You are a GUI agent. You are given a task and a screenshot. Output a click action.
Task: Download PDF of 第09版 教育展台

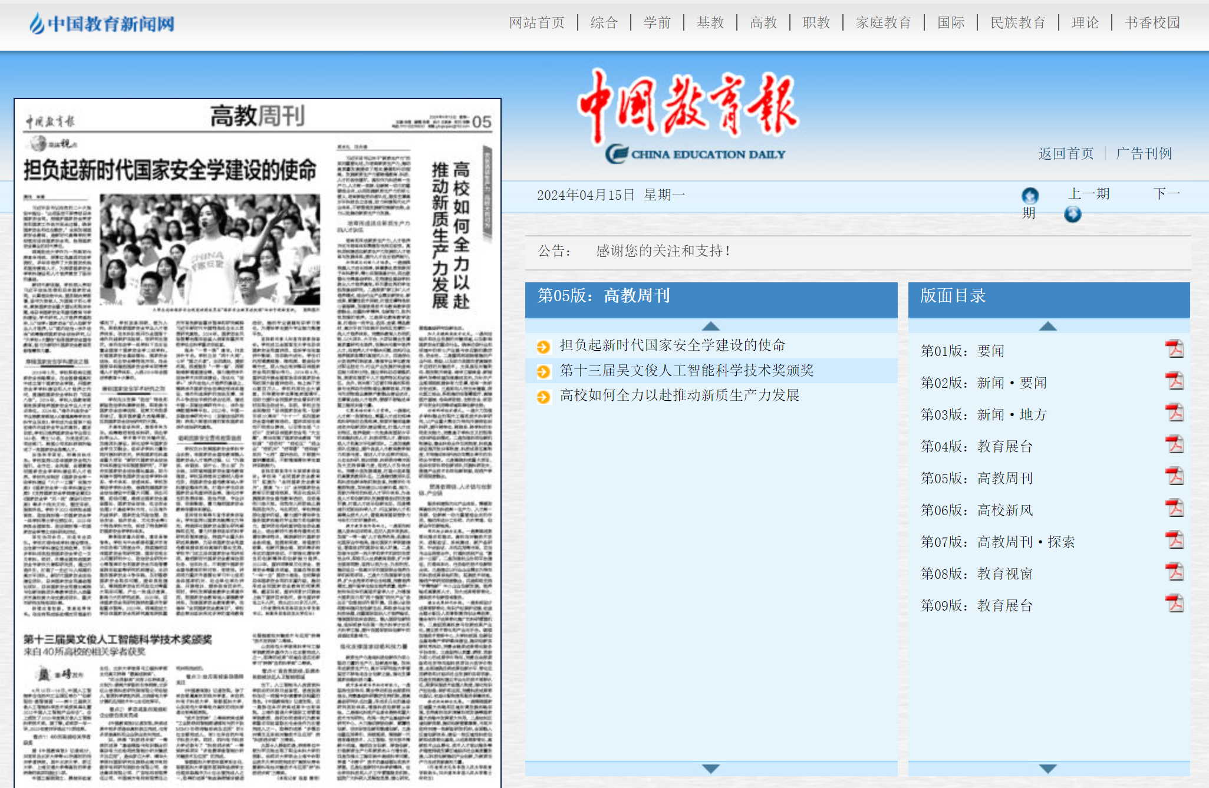(x=1174, y=604)
